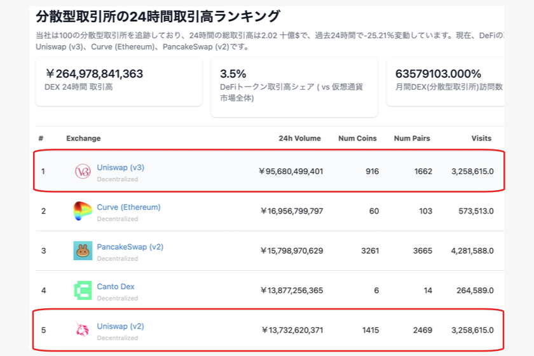Screen dimensions: 534x356
Task: Sort by the 24h Volume column header
Action: pyautogui.click(x=299, y=139)
